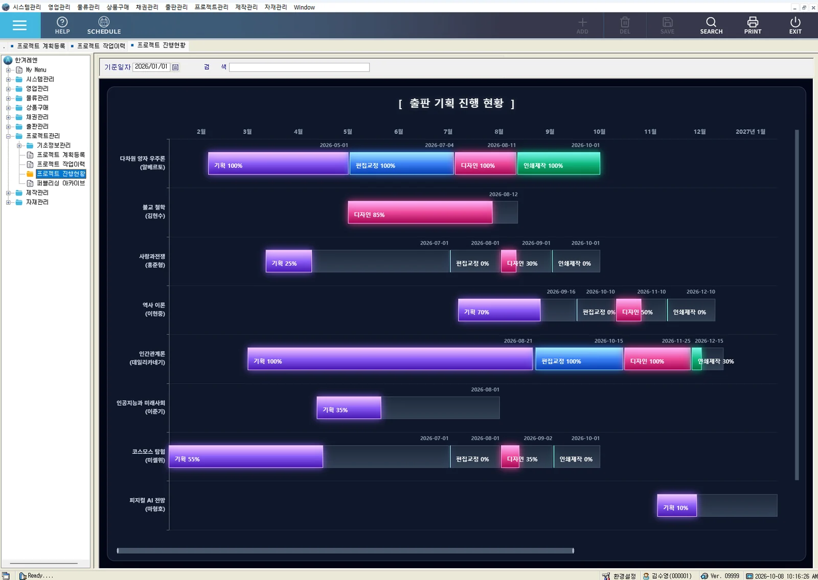The height and width of the screenshot is (580, 818).
Task: Click the user icon beside 김수영(000001)
Action: click(646, 576)
